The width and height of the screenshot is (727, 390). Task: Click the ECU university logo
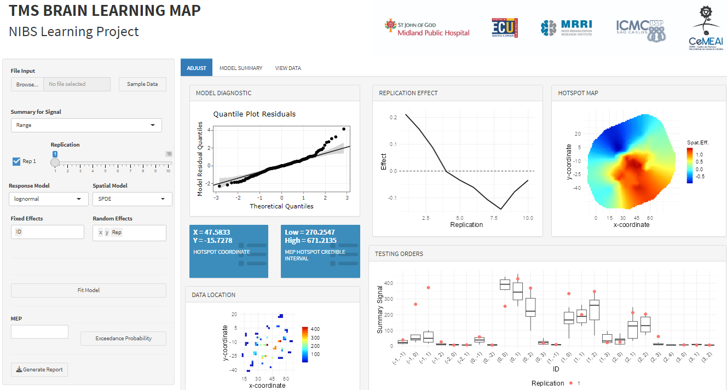505,27
